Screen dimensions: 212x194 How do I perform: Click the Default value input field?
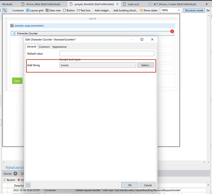[107, 53]
